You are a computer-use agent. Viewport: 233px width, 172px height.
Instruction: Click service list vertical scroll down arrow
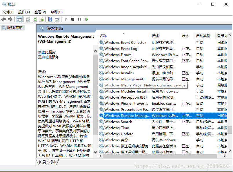click(x=230, y=151)
